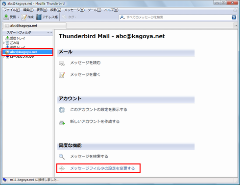240x185 pixels.
Task: Click the 作成 pencil icon
Action: pyautogui.click(x=24, y=17)
